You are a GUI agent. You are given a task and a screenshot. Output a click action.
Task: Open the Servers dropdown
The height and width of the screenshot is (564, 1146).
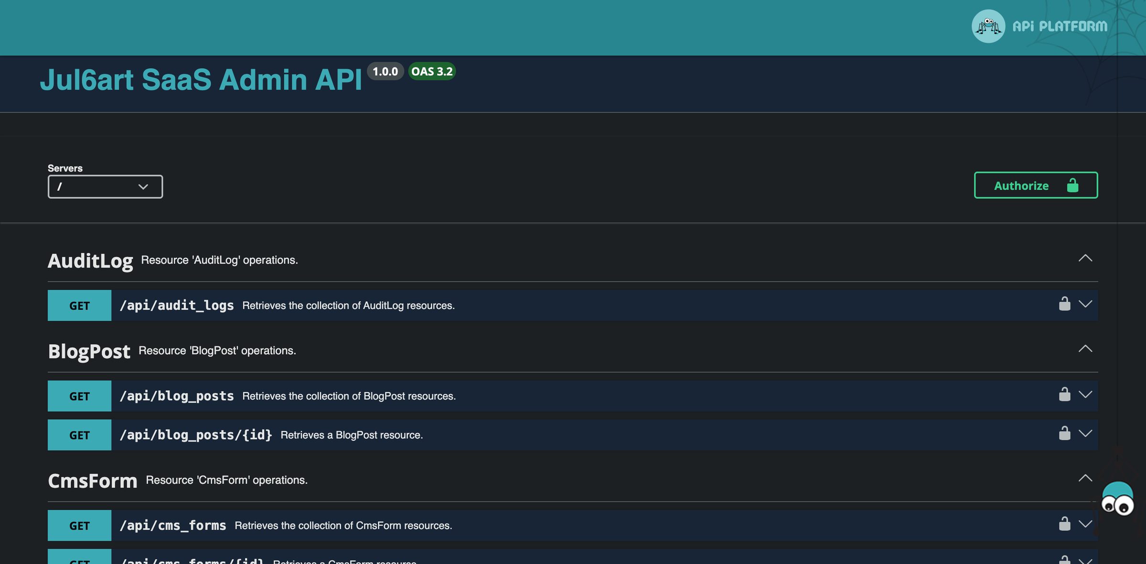(105, 186)
